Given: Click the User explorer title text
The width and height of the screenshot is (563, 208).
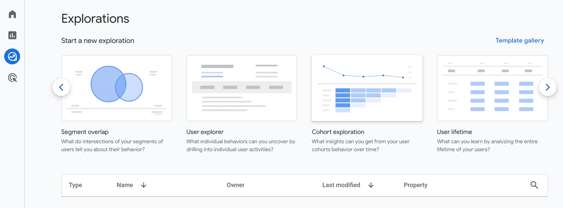Looking at the screenshot, I should (x=205, y=132).
